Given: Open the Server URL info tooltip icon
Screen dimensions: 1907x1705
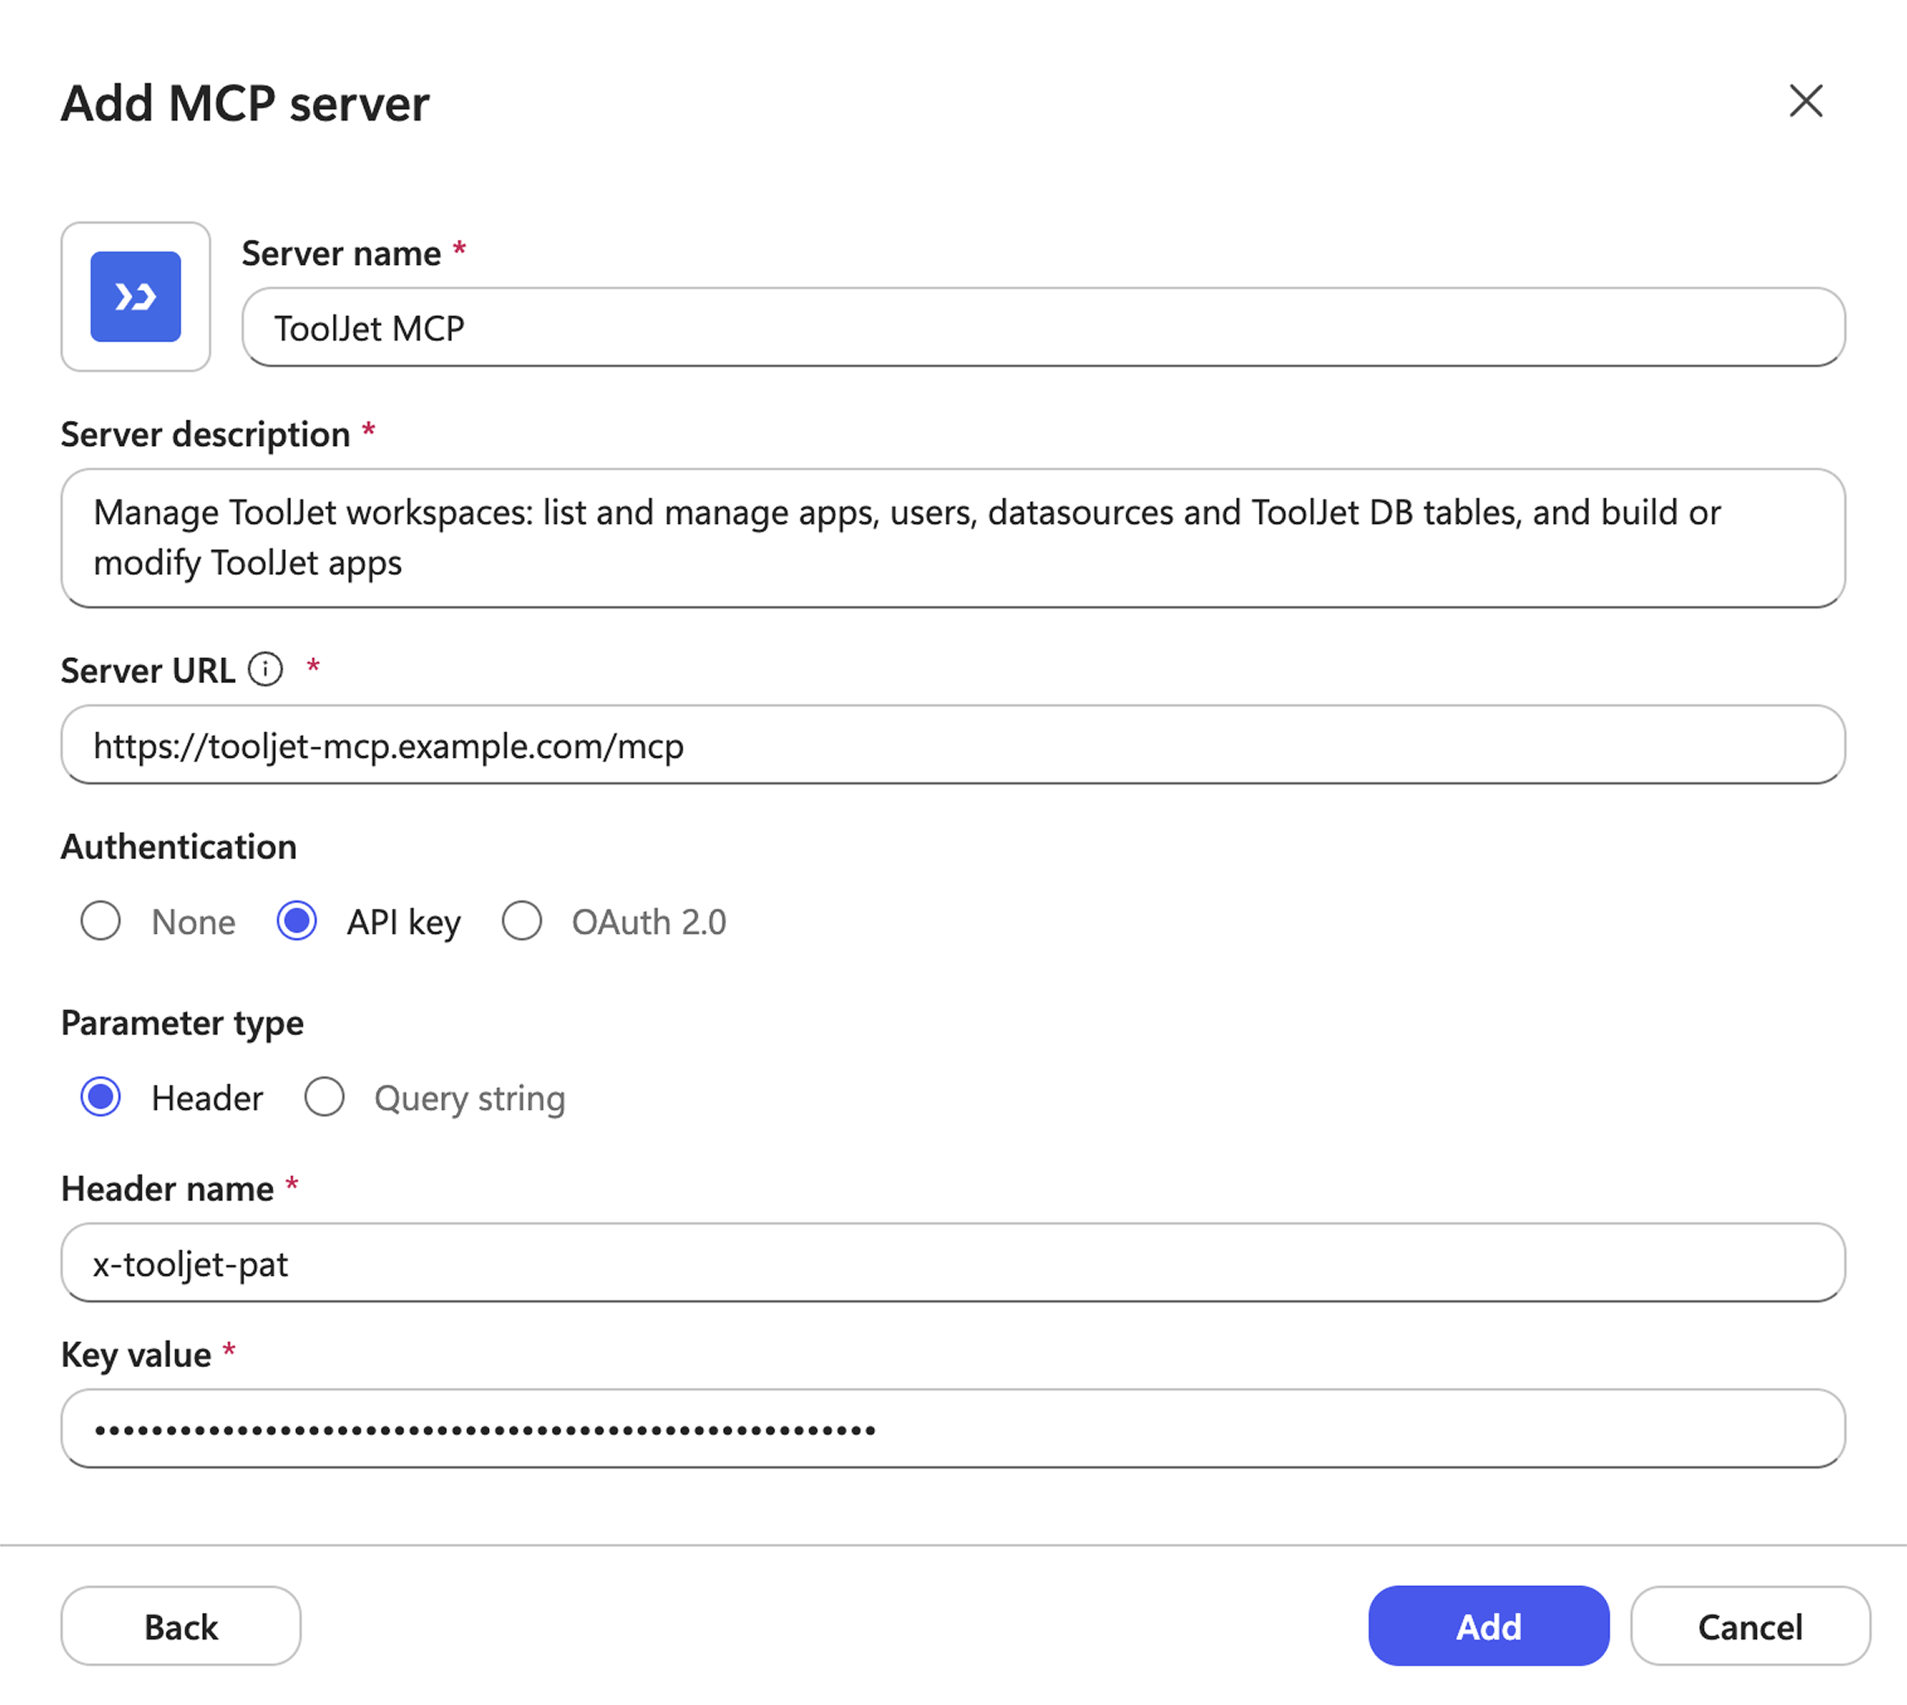Looking at the screenshot, I should point(265,670).
